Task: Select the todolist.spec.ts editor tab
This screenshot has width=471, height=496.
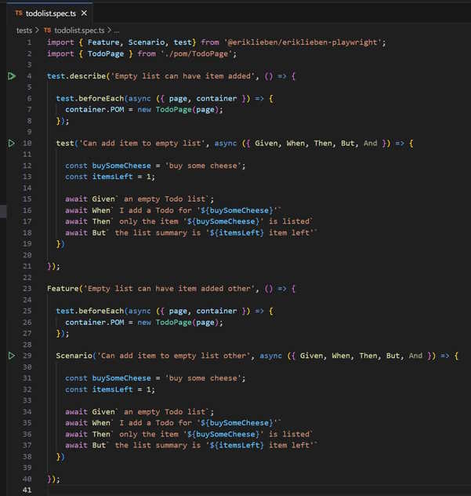Action: (50, 13)
